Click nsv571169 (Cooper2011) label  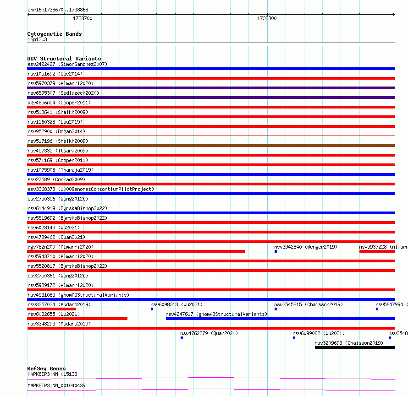(58, 160)
